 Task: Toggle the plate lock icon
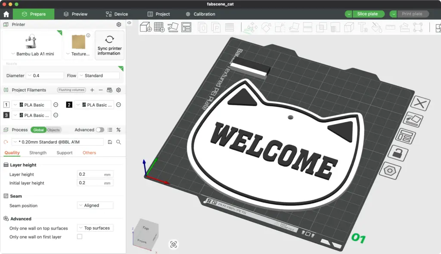pyautogui.click(x=398, y=153)
